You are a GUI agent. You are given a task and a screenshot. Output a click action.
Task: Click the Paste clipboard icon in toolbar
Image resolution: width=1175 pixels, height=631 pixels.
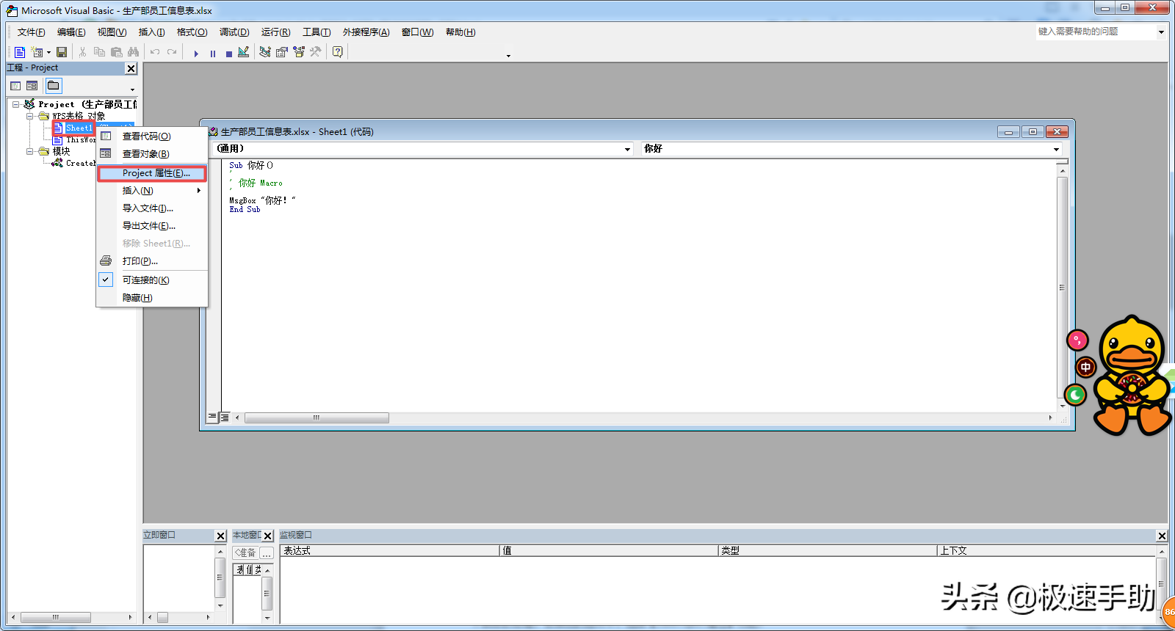[116, 52]
